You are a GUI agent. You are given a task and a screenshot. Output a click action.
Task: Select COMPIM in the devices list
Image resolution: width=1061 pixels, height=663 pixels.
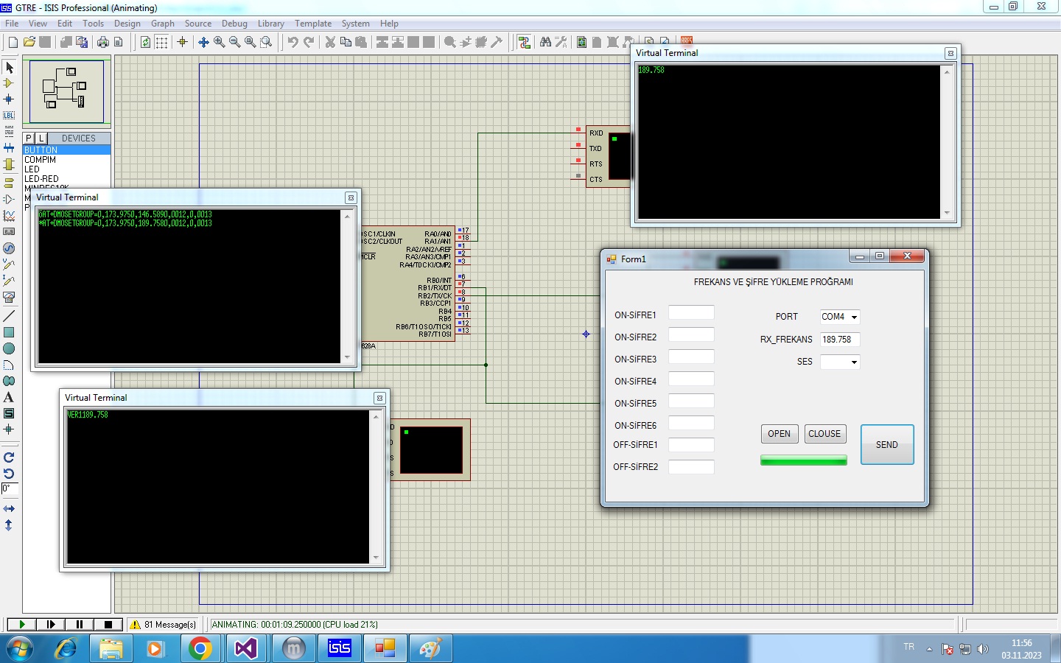[x=67, y=159]
